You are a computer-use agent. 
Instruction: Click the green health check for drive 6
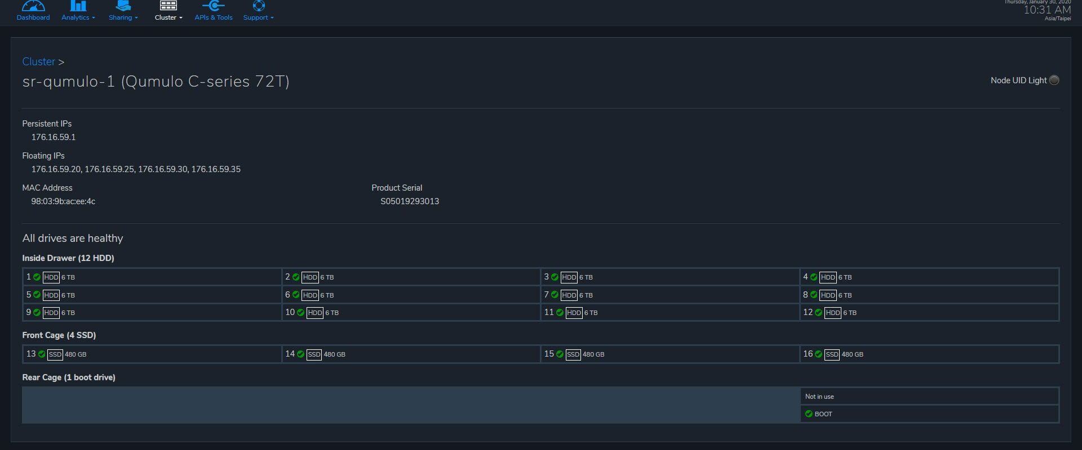point(296,295)
